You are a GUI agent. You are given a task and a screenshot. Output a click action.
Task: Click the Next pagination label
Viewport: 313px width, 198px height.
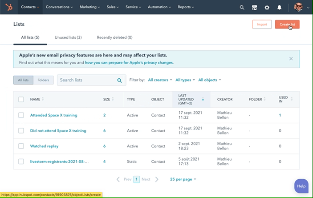[x=146, y=179]
